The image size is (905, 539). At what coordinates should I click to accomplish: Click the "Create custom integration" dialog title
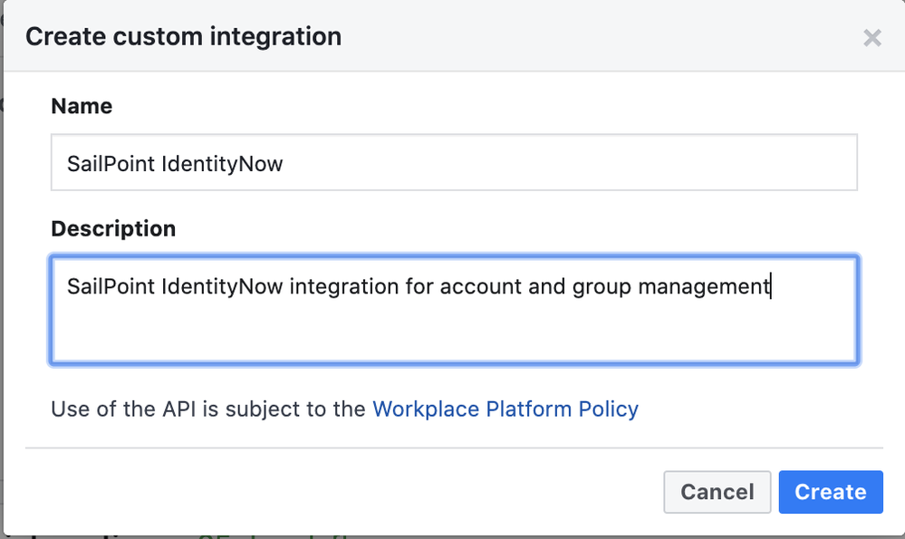coord(183,37)
